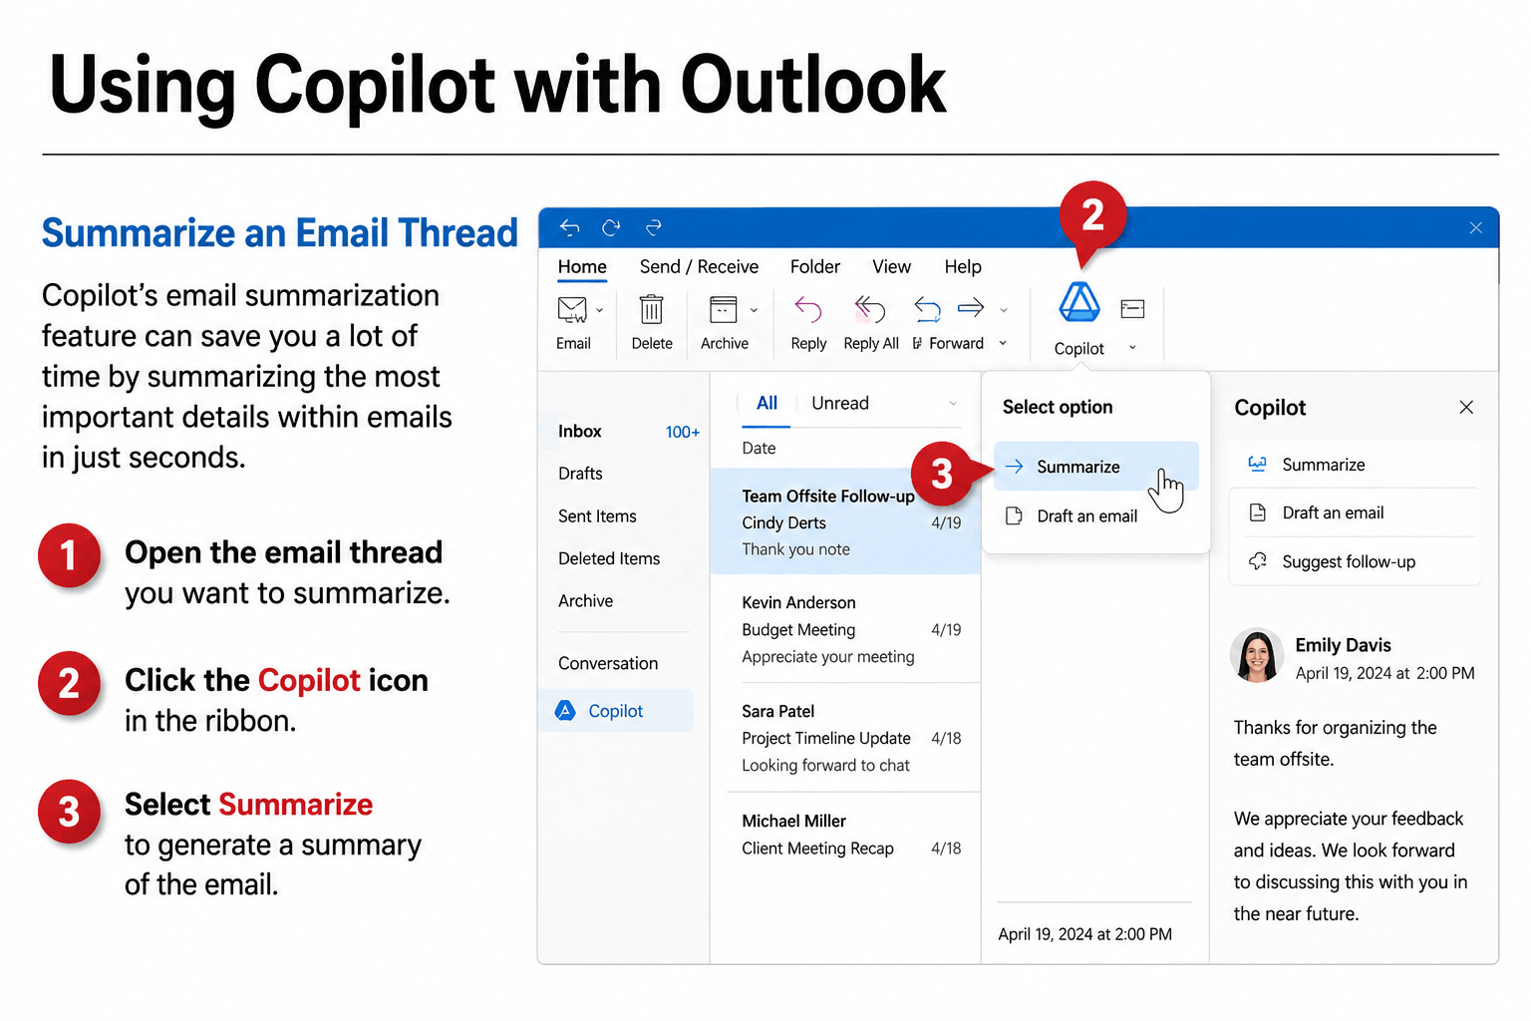
Task: Expand dropdown arrow right of Forward label
Action: tap(1003, 343)
